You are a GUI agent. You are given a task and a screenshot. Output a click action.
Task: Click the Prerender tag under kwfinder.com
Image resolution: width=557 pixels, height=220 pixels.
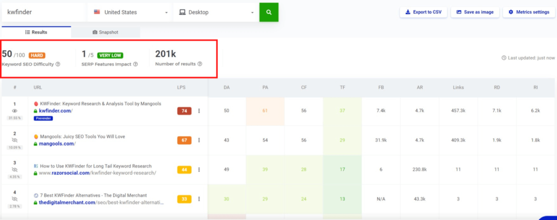[44, 118]
